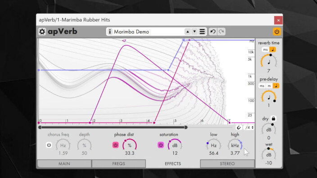This screenshot has width=317, height=178.
Task: Switch to the STEREO tab
Action: pyautogui.click(x=227, y=164)
